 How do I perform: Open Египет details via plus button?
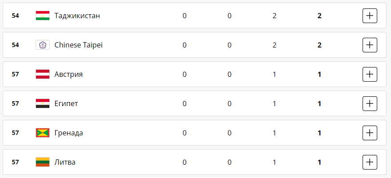point(370,103)
